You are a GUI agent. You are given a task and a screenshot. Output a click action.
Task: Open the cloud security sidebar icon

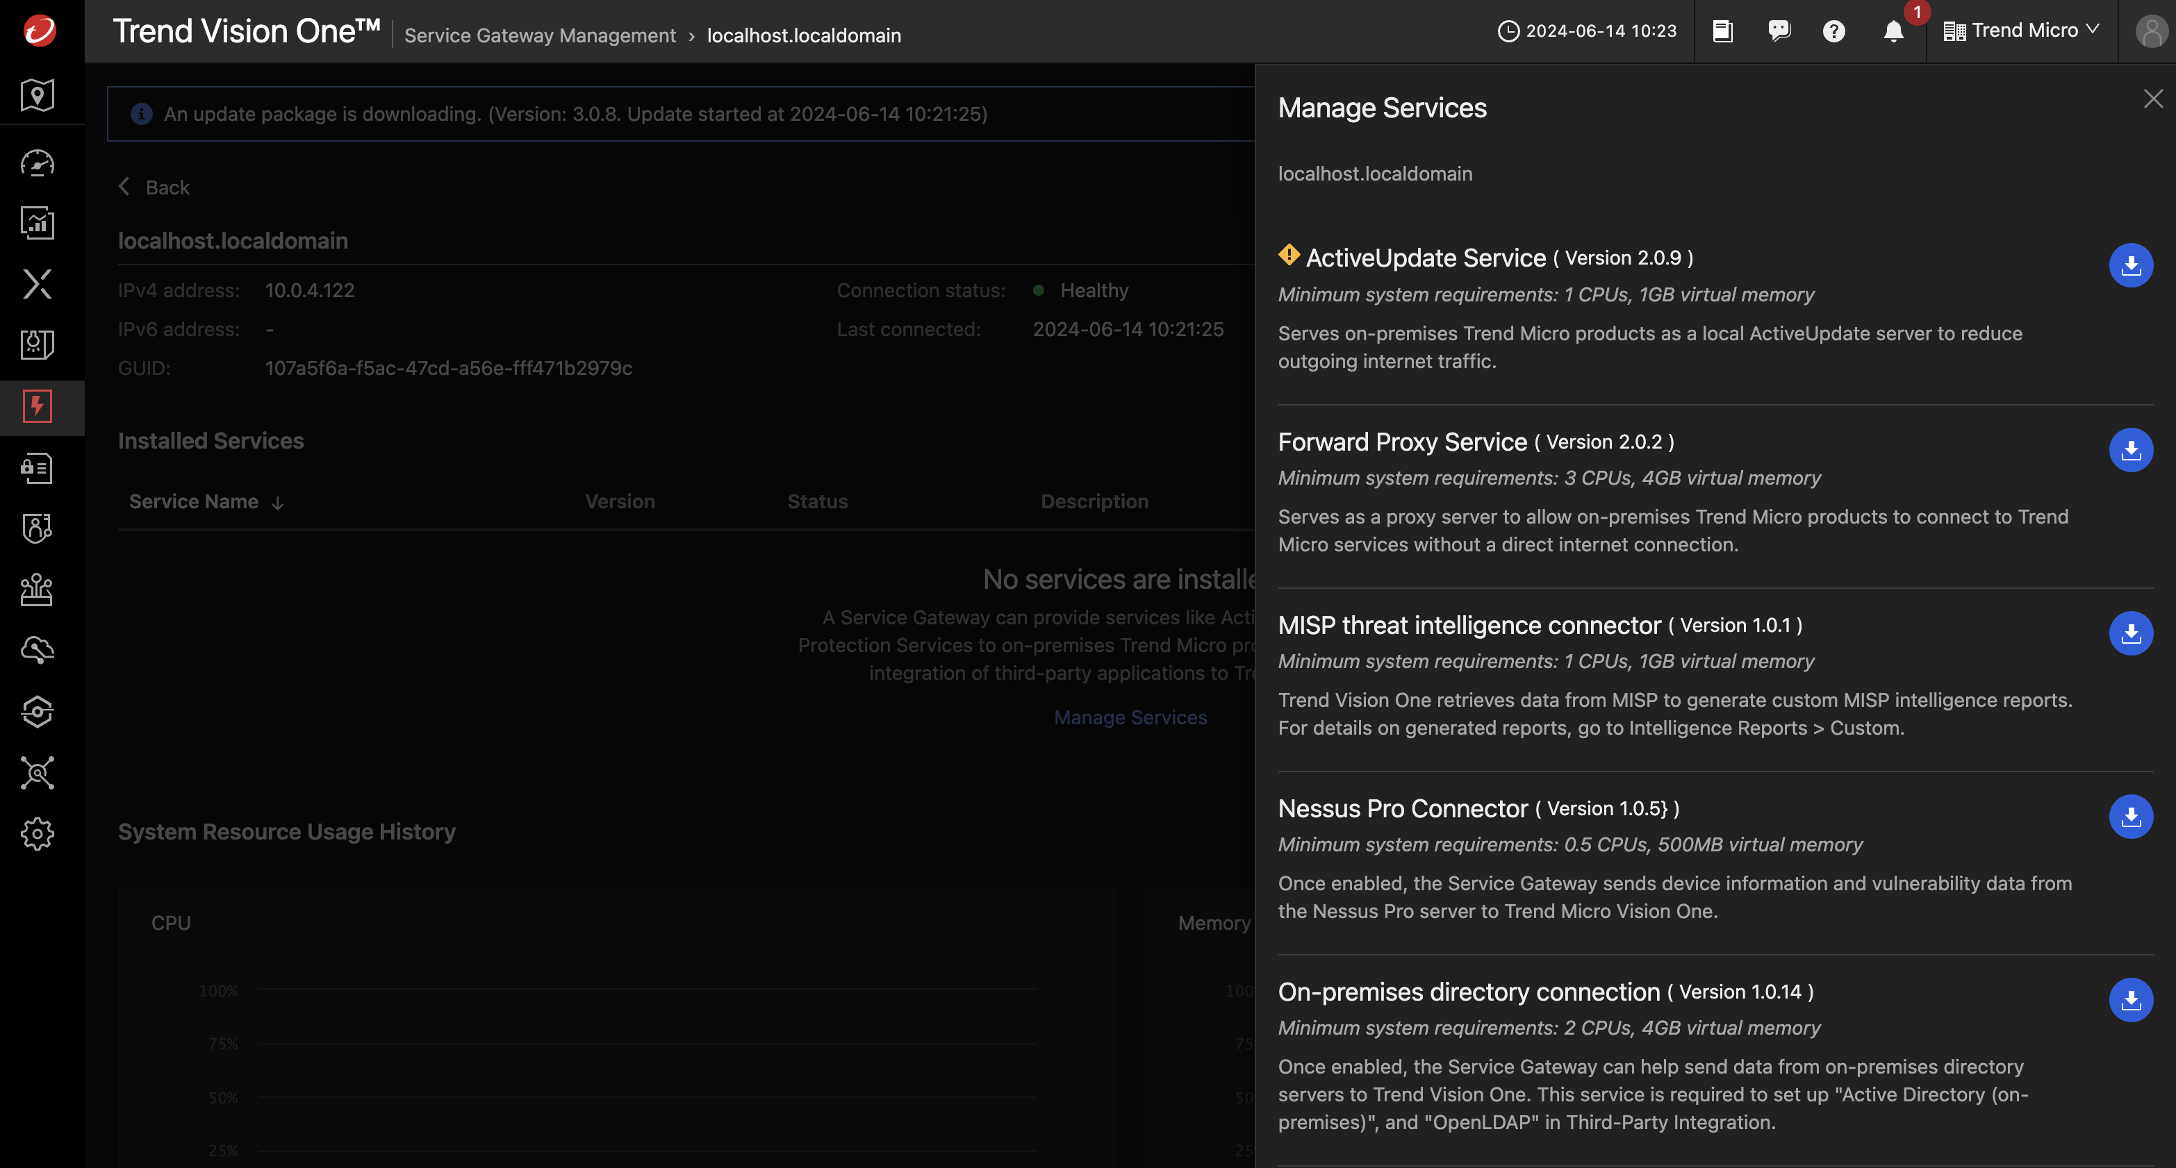click(x=37, y=650)
